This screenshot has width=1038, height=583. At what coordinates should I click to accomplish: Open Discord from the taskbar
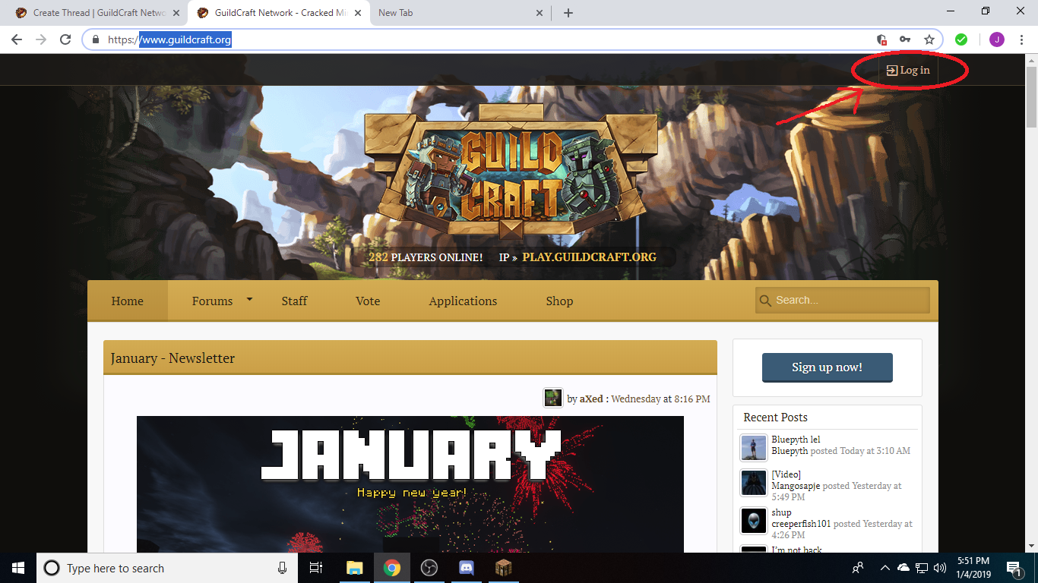(467, 568)
